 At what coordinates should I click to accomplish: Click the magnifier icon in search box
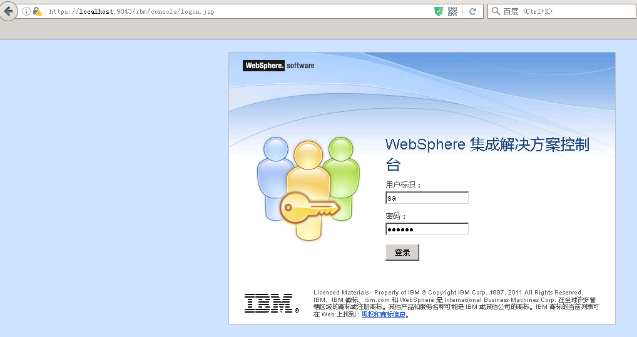tap(496, 11)
